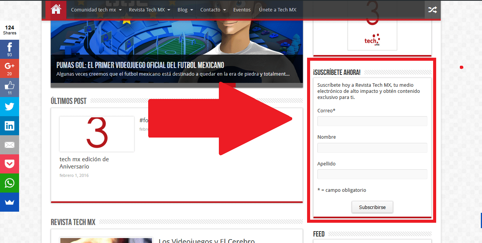Click the febrero 1, 2016 post date

[74, 176]
